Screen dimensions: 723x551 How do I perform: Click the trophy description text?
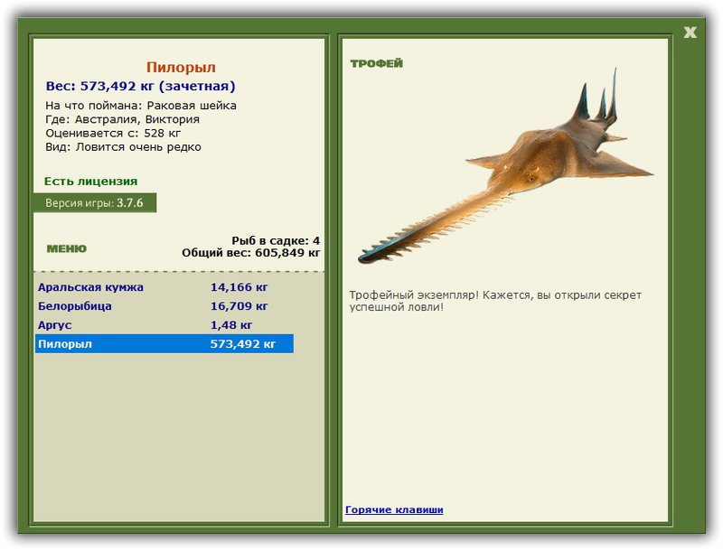[495, 301]
